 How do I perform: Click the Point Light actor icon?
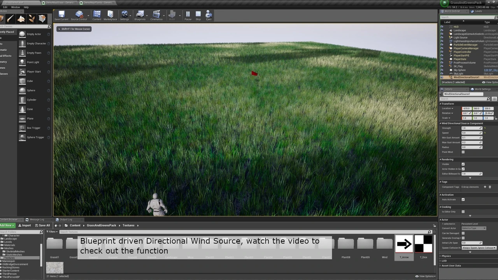point(22,62)
